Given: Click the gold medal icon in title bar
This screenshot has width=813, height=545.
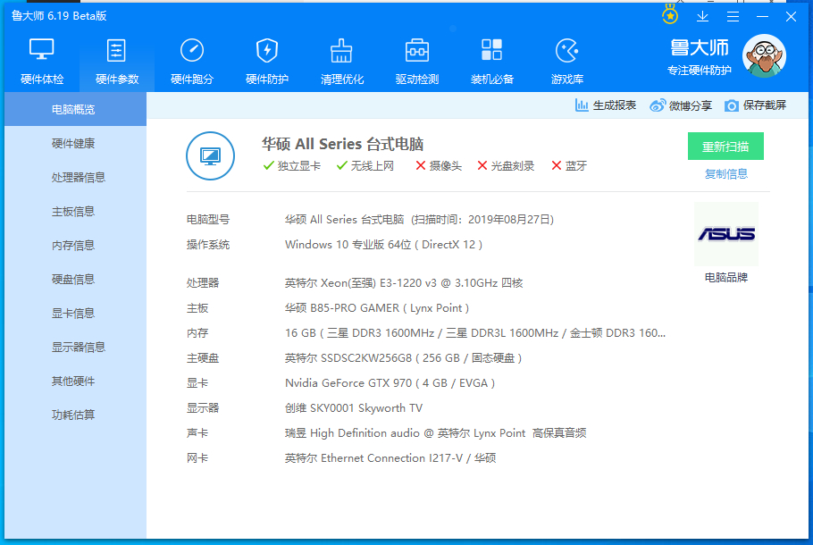Looking at the screenshot, I should tap(670, 14).
